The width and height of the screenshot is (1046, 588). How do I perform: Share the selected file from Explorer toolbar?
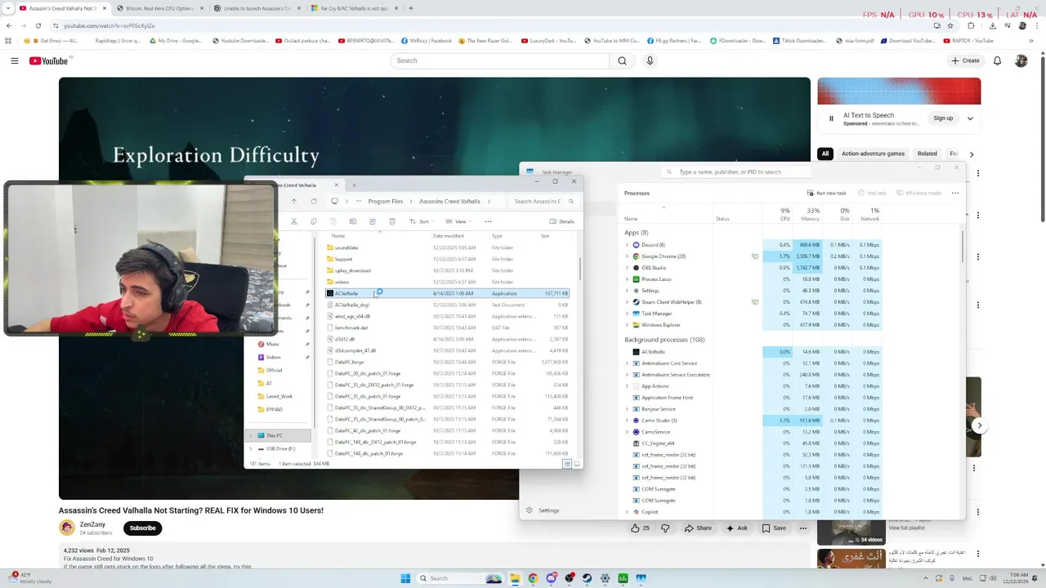pos(373,221)
